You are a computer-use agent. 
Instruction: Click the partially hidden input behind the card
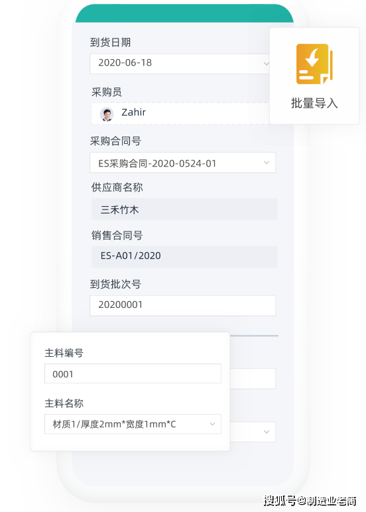pyautogui.click(x=253, y=379)
